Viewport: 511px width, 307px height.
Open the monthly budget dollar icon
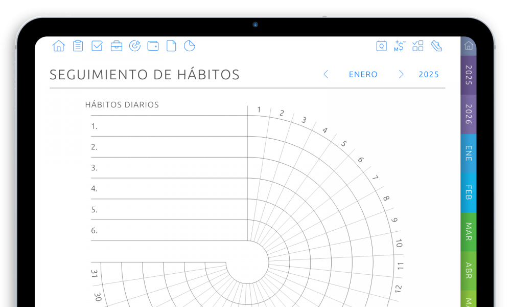[400, 46]
